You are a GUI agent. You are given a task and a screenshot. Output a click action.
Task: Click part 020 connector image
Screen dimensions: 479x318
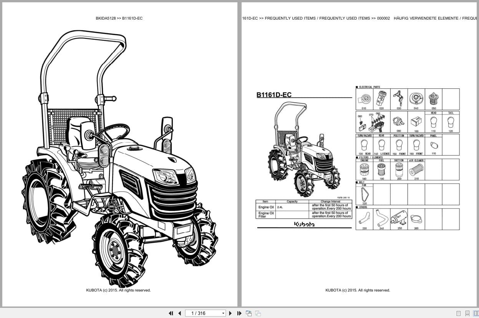pos(381,99)
